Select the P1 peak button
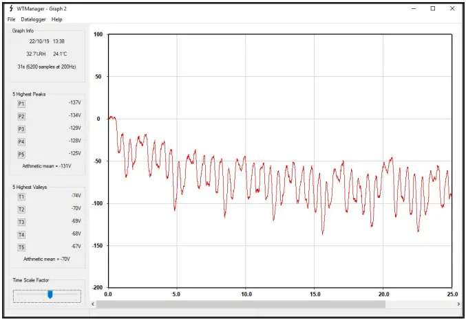466x320 pixels. click(21, 104)
